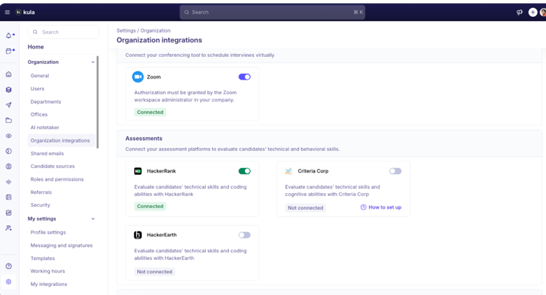Open the settings gear in left rail

[x=8, y=281]
